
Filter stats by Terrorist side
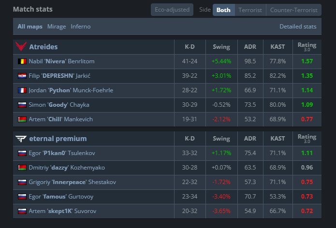tap(250, 10)
